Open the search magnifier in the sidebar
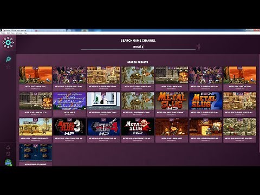 pos(8,59)
